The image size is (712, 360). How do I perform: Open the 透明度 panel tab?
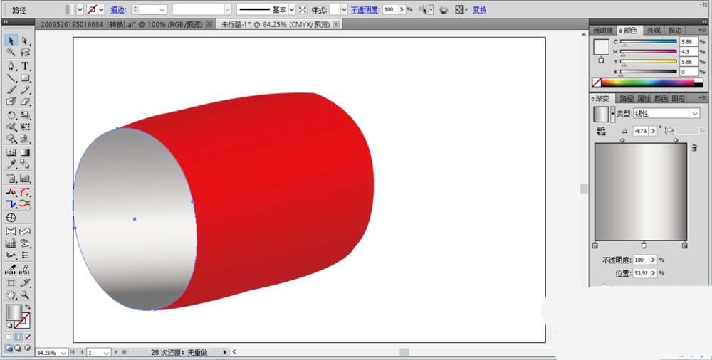602,31
